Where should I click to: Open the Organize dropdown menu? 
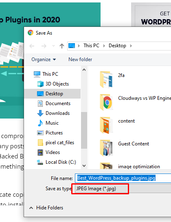tap(44, 59)
